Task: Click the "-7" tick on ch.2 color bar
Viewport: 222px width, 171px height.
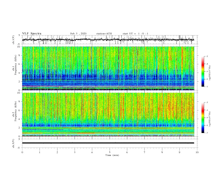Action: [x=207, y=133]
